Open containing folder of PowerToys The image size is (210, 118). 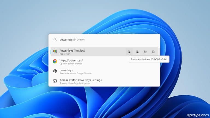tap(145, 52)
